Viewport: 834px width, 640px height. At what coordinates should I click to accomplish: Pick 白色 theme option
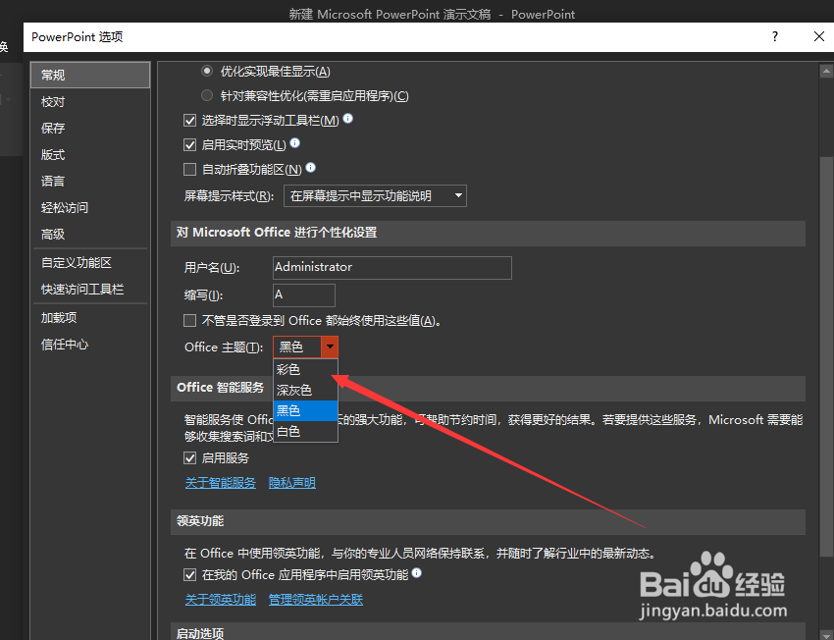305,432
